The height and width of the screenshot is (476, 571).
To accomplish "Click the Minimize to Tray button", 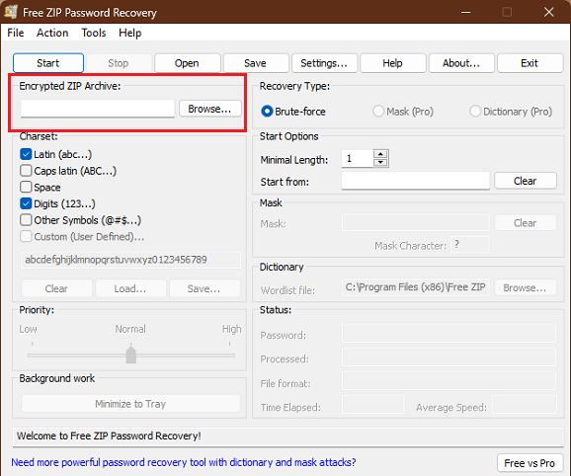I will click(131, 404).
